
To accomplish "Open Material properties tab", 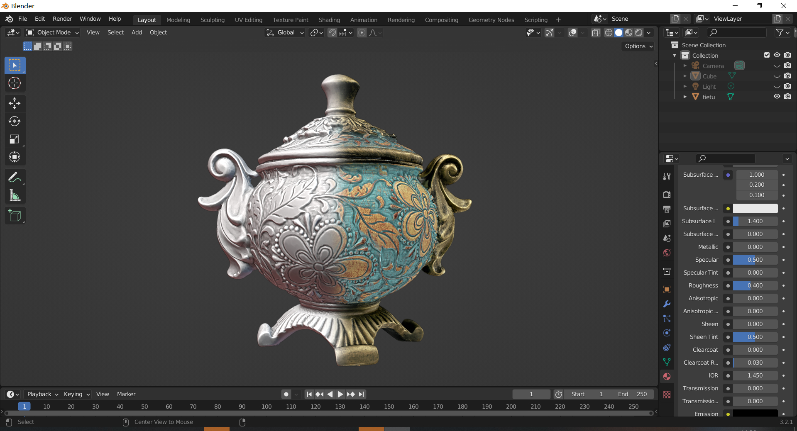I will click(x=667, y=377).
